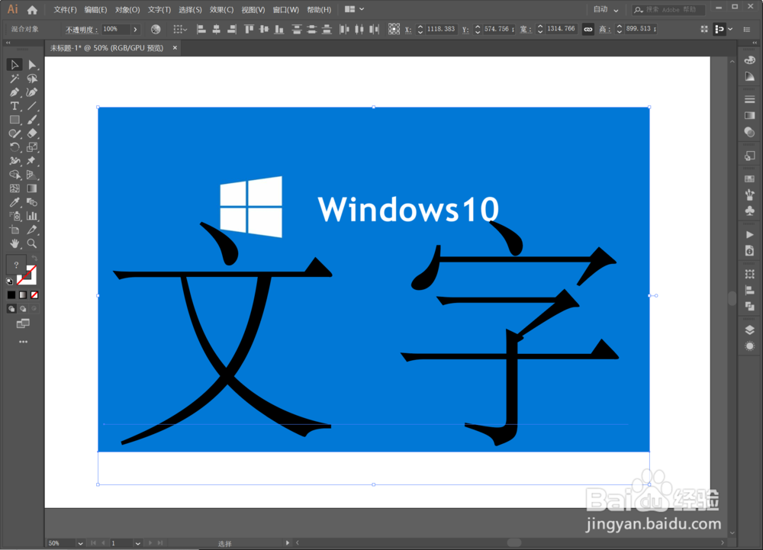
Task: Click the Fill color box
Action: (14, 265)
